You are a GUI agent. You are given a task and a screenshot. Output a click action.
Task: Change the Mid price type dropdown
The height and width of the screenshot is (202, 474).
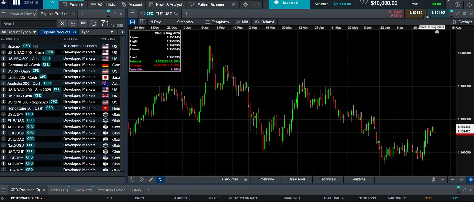tap(242, 22)
